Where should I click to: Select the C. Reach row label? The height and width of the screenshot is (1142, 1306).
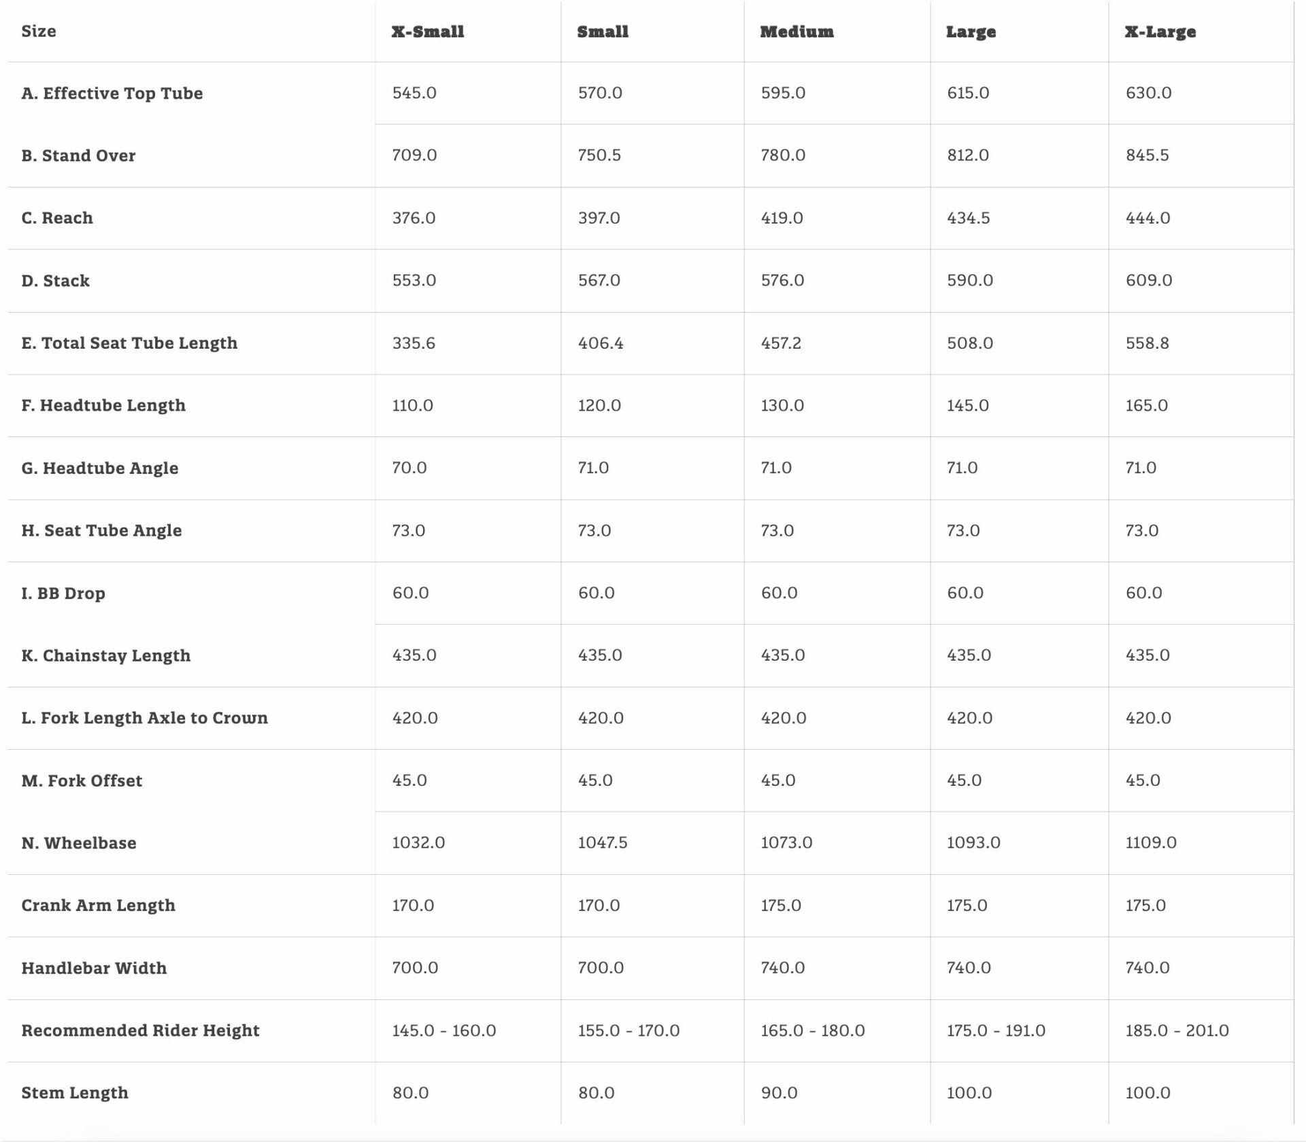click(x=57, y=218)
